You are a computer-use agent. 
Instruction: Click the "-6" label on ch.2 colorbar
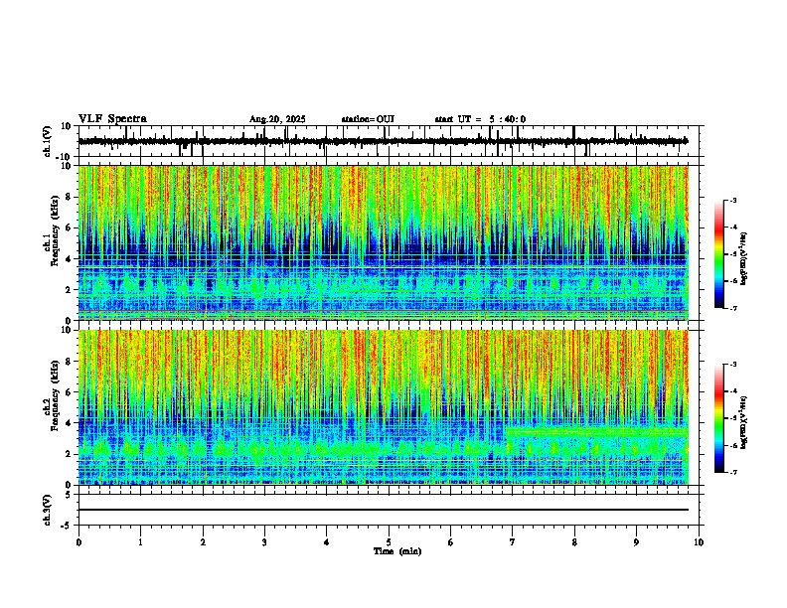click(x=733, y=445)
